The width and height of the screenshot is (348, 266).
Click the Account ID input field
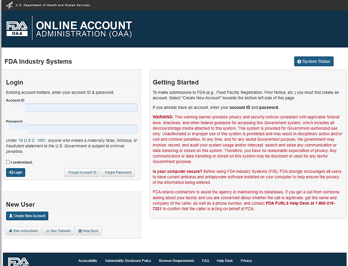click(81, 108)
